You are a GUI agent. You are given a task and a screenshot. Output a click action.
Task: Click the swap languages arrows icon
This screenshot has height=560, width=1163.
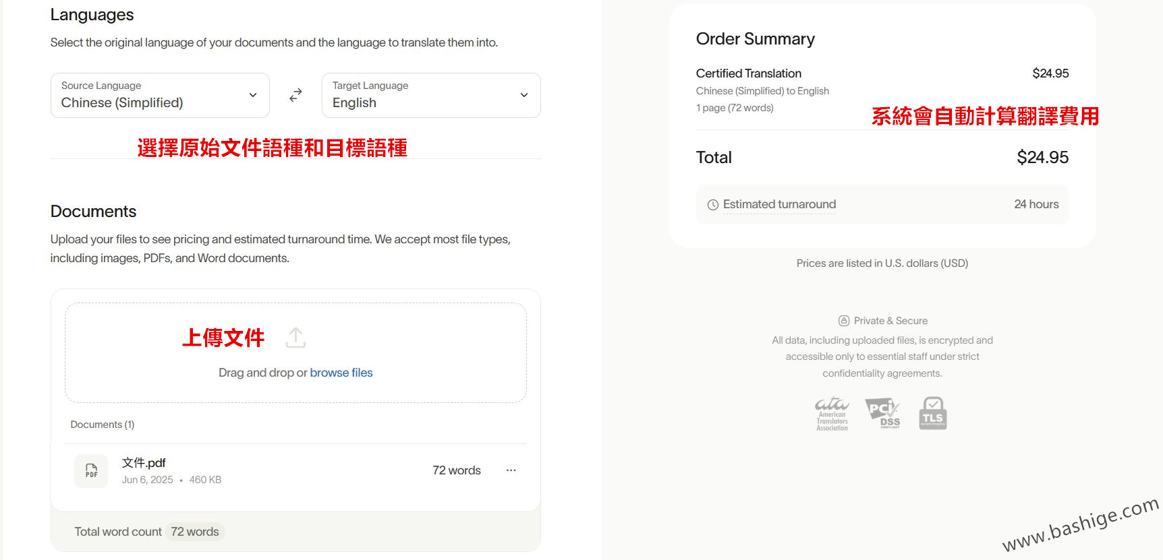[295, 96]
